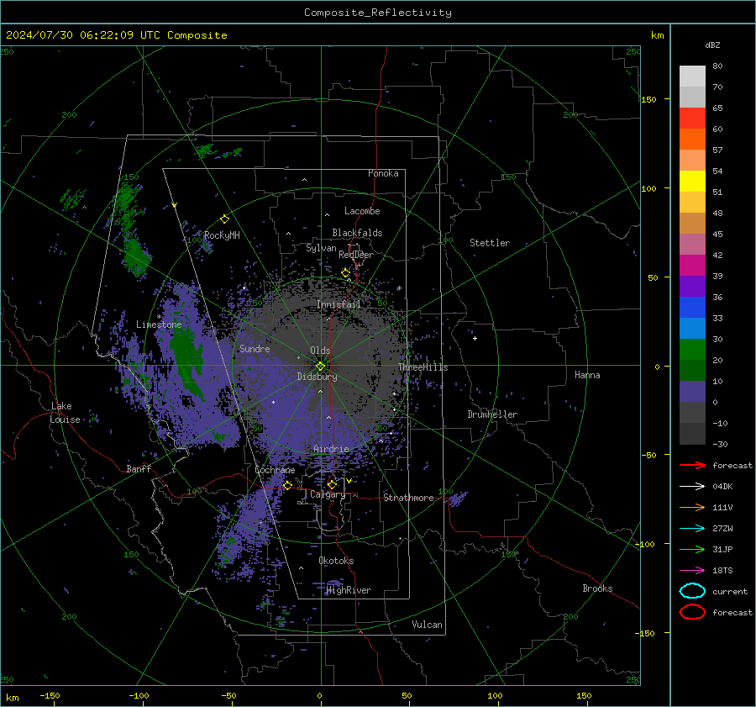Image resolution: width=756 pixels, height=707 pixels.
Task: Click the Drumheller label
Action: pos(492,414)
